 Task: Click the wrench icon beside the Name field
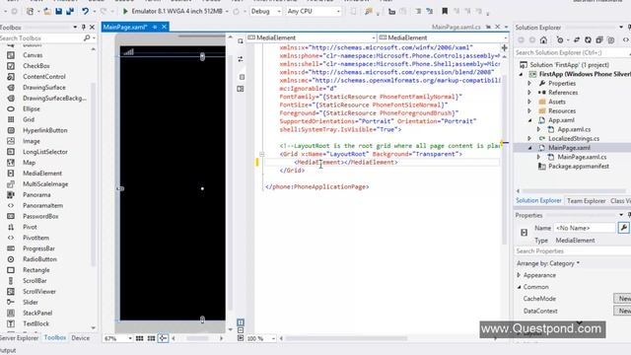[623, 228]
